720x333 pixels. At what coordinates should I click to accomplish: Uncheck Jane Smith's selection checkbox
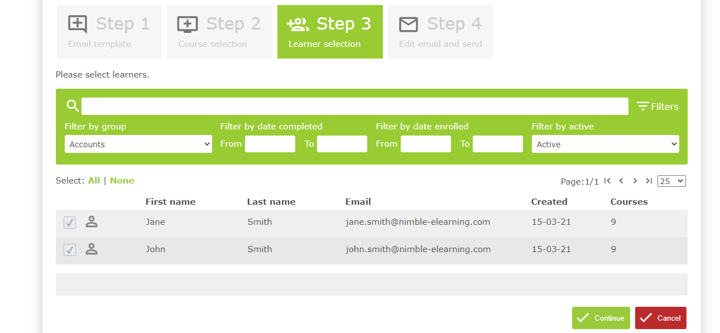[69, 221]
